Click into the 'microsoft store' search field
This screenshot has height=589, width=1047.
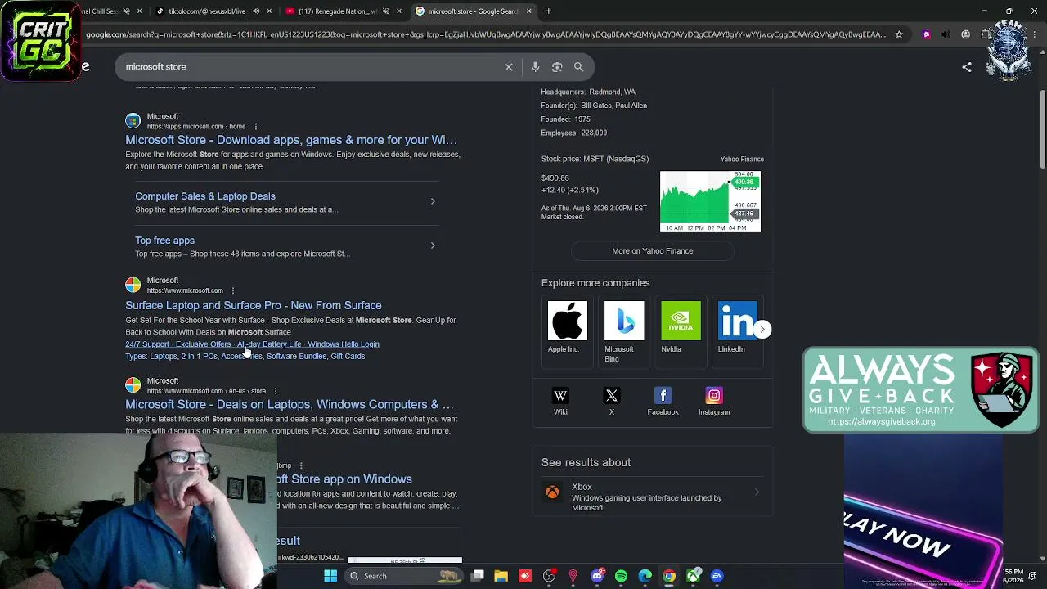[311, 67]
